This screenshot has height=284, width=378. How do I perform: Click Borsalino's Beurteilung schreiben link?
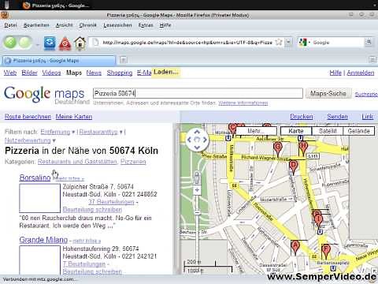92,210
